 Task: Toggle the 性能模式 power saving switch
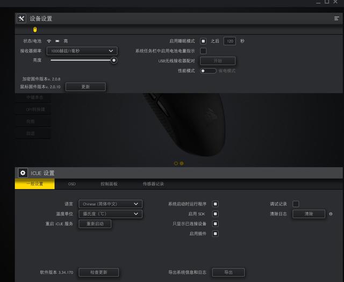pos(208,71)
